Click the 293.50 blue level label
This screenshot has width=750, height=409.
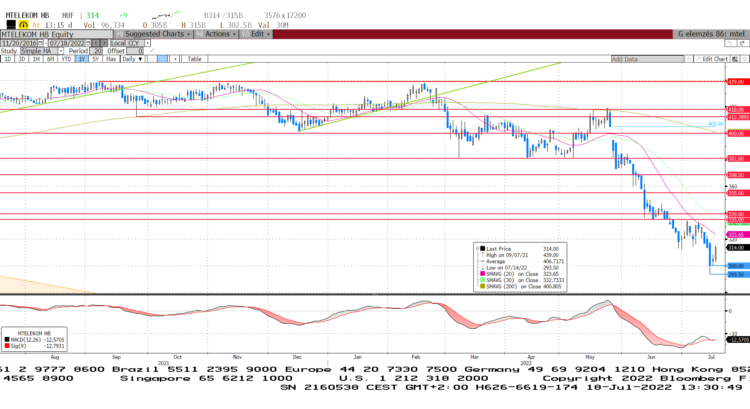point(738,275)
